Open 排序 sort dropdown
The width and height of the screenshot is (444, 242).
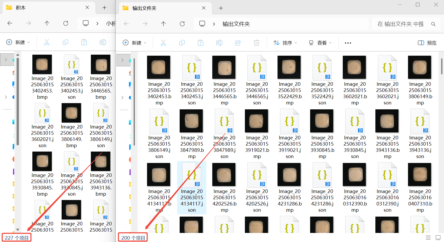pyautogui.click(x=285, y=43)
